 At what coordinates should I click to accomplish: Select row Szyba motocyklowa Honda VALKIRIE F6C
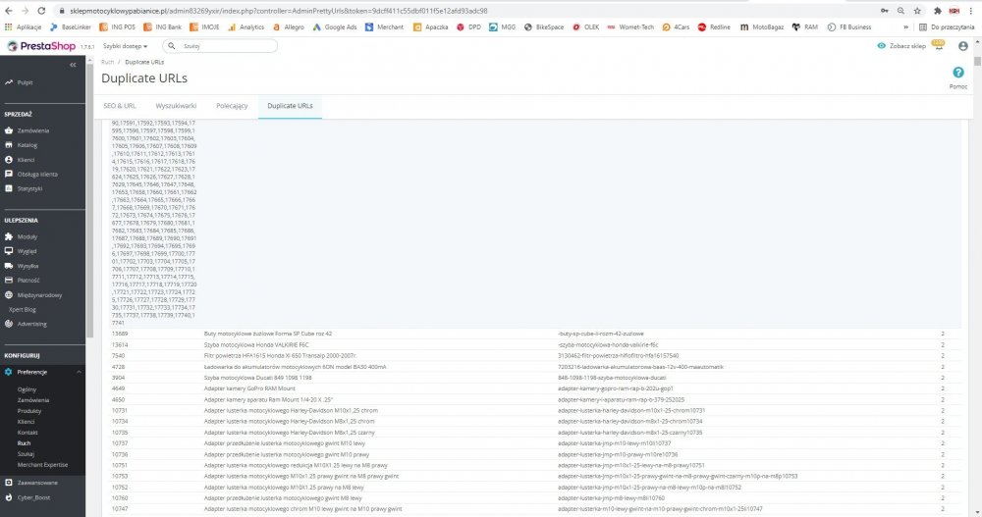coord(531,345)
